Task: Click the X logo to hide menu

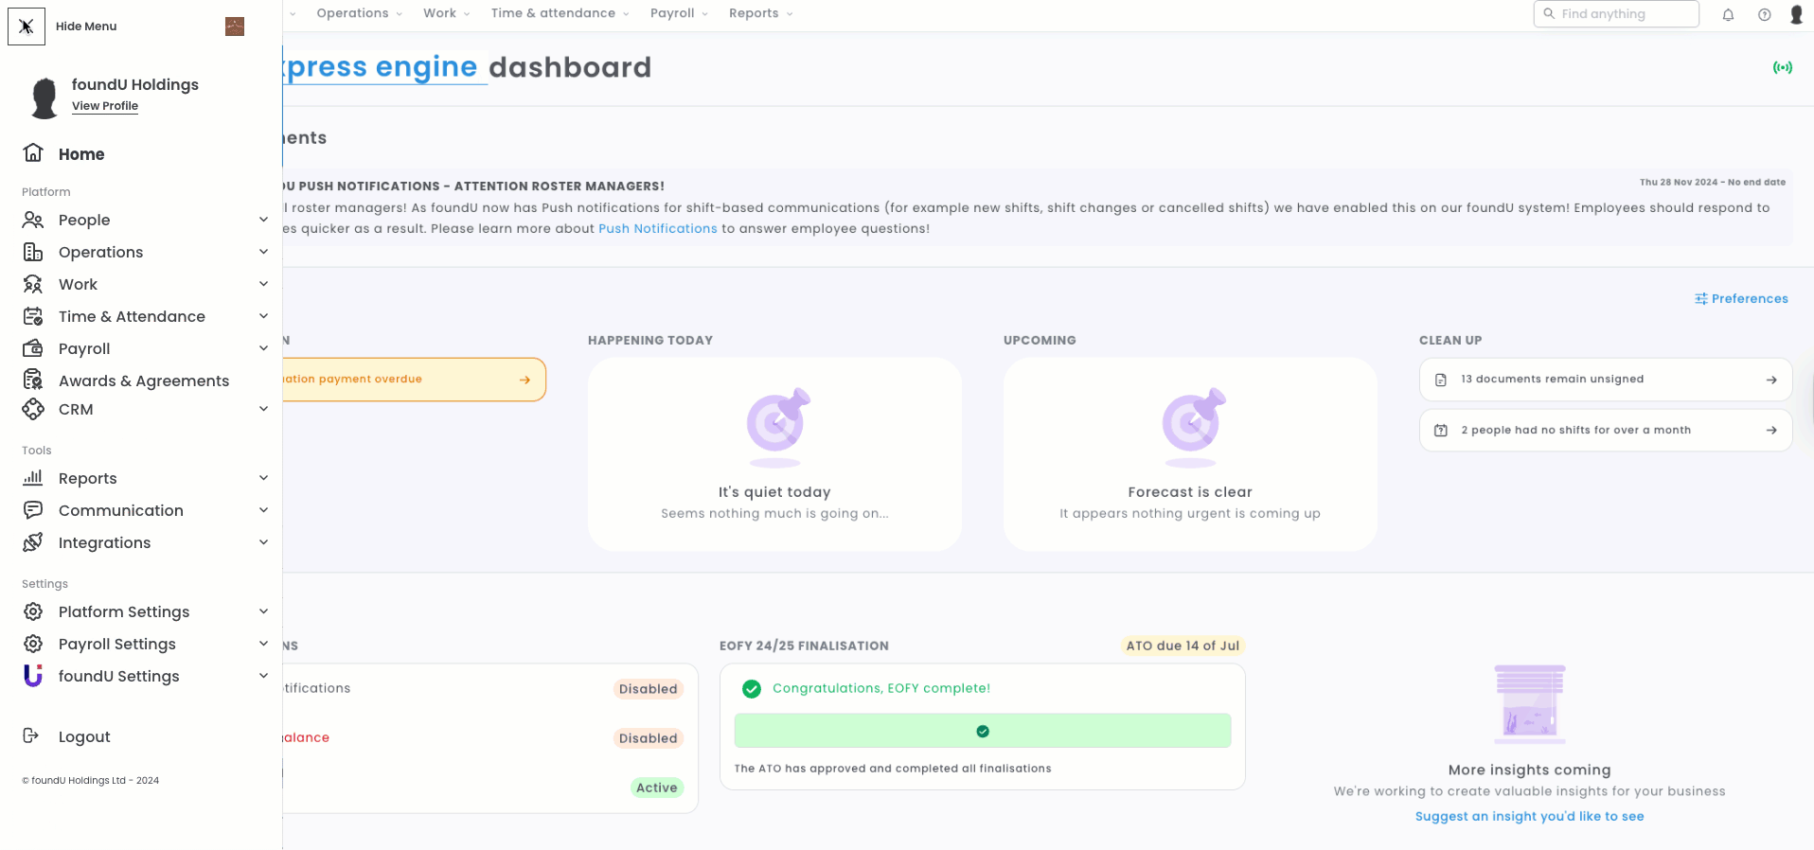Action: click(27, 27)
